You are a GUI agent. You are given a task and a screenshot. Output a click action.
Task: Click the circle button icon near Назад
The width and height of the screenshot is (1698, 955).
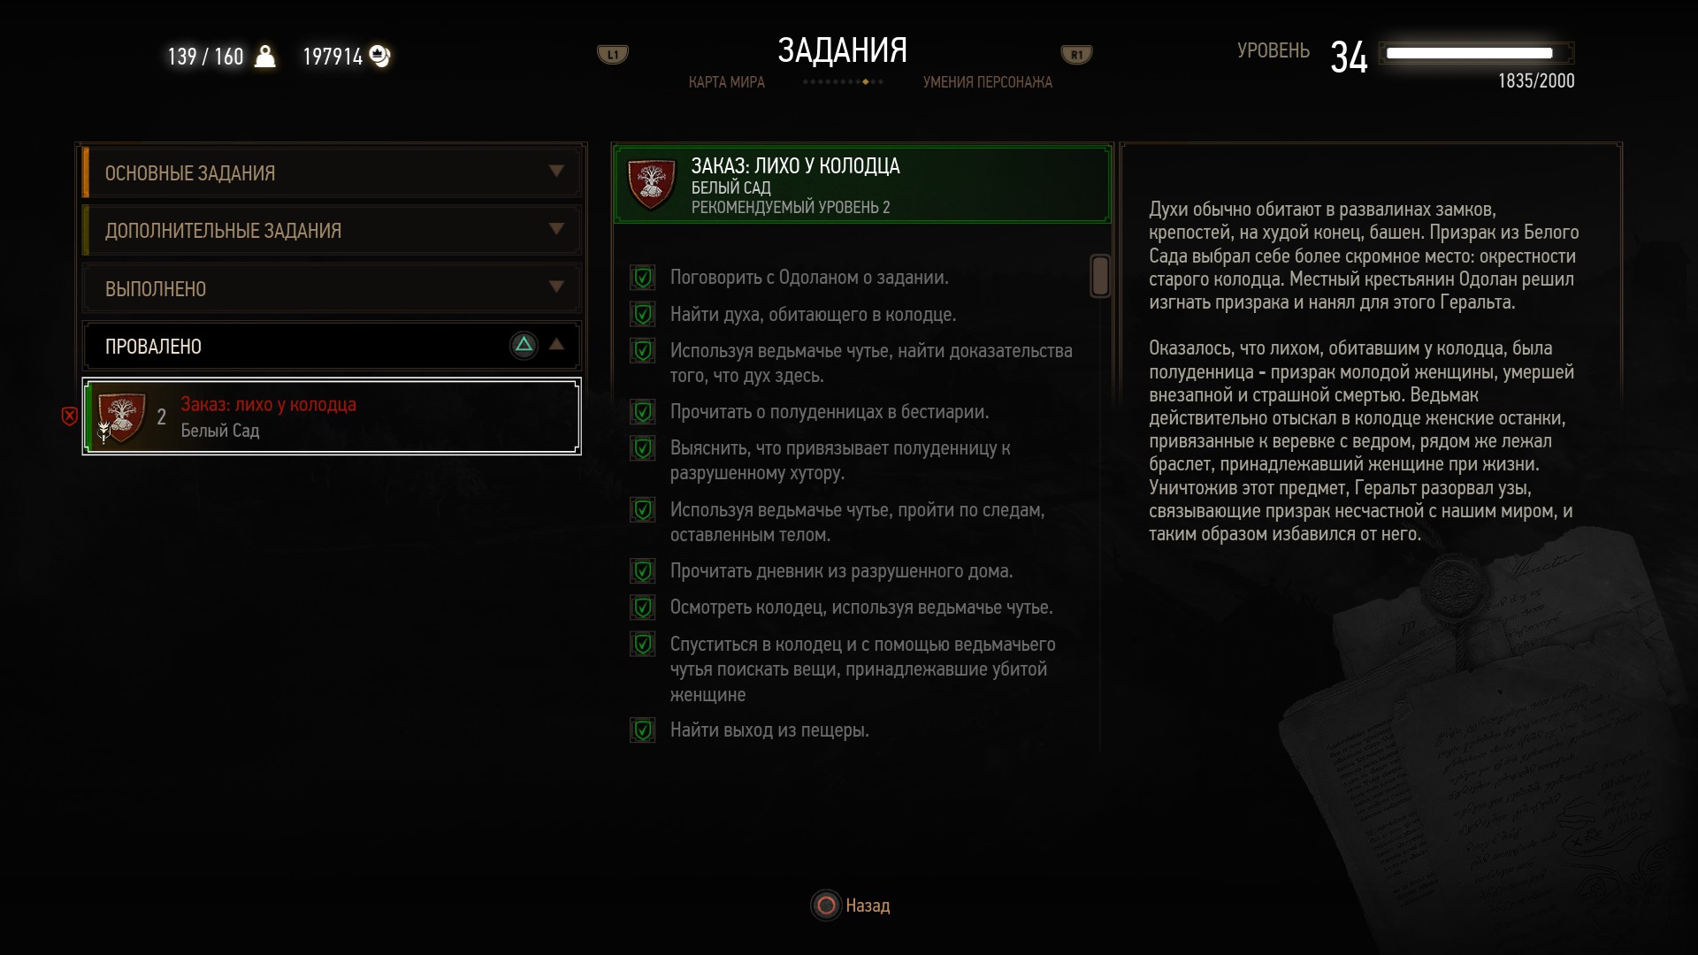(x=826, y=905)
